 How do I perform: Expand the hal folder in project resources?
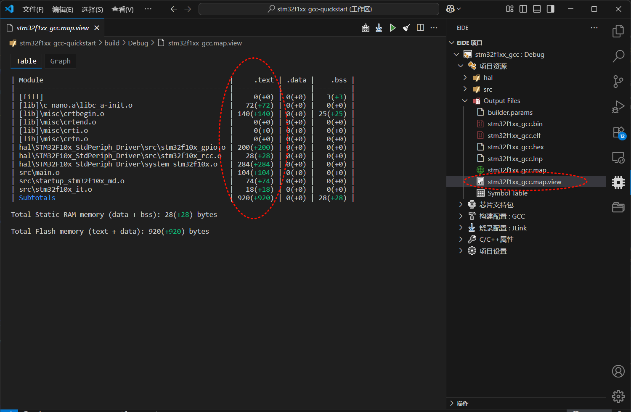pyautogui.click(x=488, y=78)
